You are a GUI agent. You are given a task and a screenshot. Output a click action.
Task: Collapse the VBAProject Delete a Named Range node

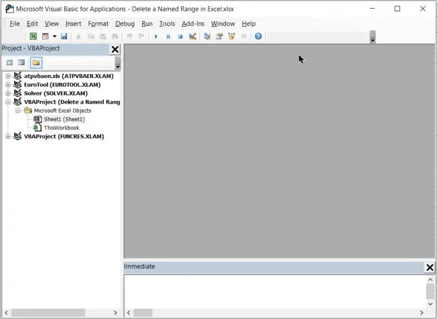coord(8,102)
